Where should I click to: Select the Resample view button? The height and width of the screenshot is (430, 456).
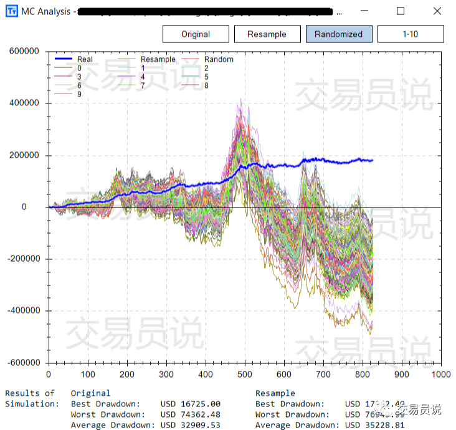(267, 34)
